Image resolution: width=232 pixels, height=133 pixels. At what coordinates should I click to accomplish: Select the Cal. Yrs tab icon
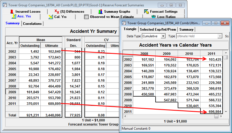(x=51, y=17)
